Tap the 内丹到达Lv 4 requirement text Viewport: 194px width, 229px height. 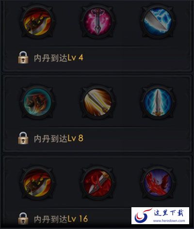(59, 58)
